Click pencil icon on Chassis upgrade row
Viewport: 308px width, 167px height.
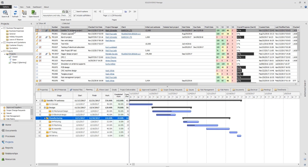(x=37, y=34)
